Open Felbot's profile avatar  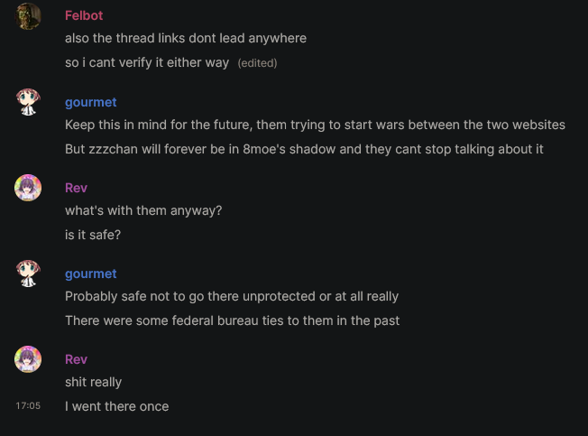tap(28, 16)
